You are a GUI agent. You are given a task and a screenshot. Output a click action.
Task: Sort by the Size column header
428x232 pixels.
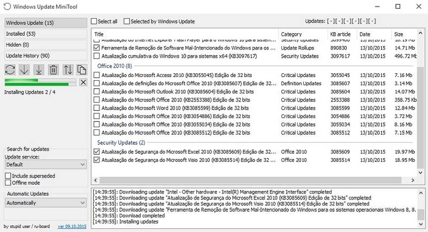[x=399, y=34]
